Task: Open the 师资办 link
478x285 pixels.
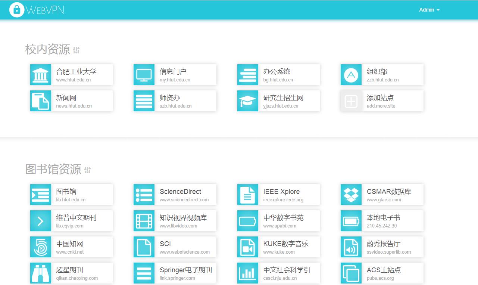Action: pyautogui.click(x=170, y=97)
